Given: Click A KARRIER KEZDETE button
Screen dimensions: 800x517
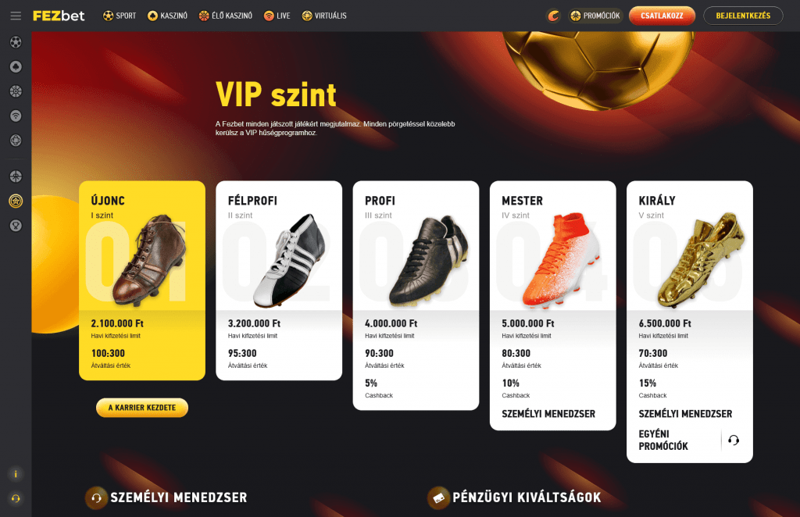Looking at the screenshot, I should tap(142, 408).
